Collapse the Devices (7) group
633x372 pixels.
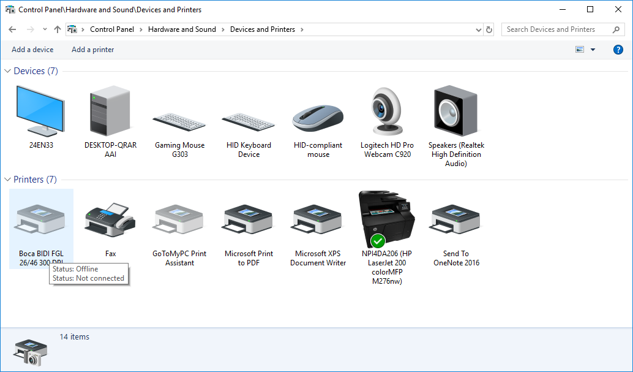click(x=7, y=70)
